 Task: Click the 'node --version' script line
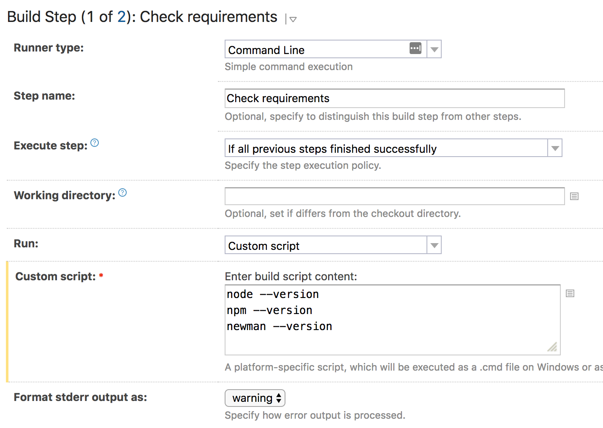click(x=273, y=294)
